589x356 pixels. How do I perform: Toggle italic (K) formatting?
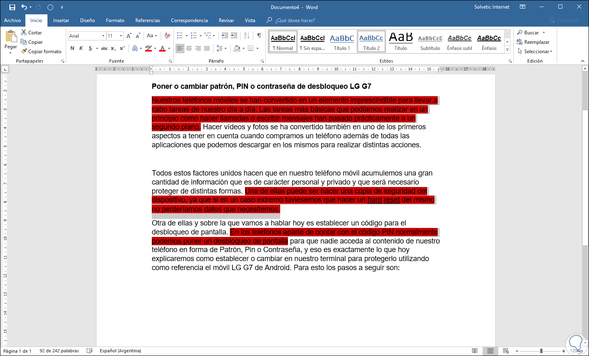[x=81, y=48]
